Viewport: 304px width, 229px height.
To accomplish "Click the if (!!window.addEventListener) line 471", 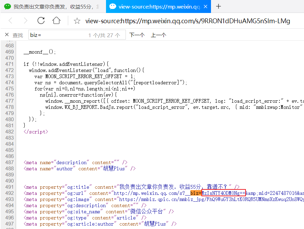I will coord(66,64).
